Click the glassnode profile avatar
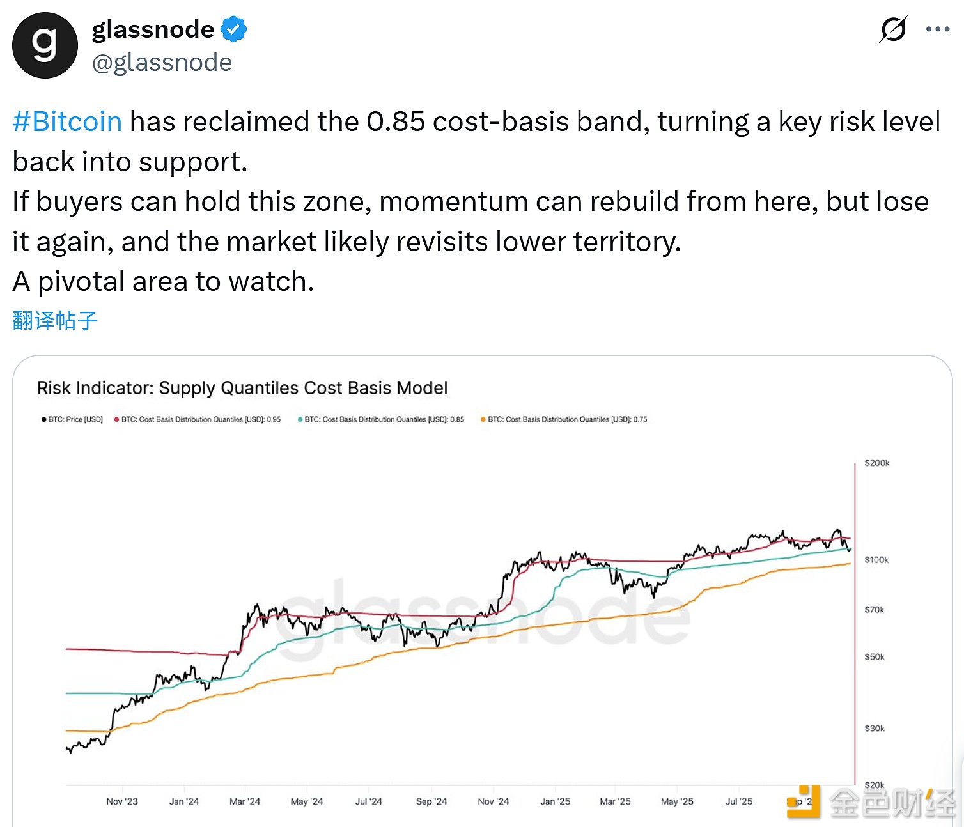Screen dimensions: 964x827 45,45
